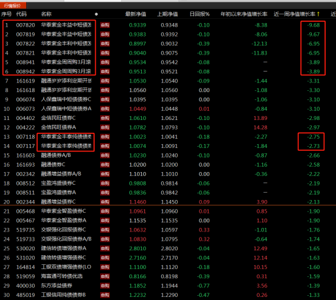Click 申购 icon for fund 007820
The height and width of the screenshot is (300, 336).
tap(105, 25)
